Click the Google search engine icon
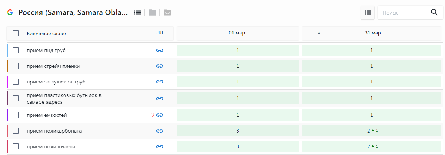This screenshot has height=155, width=445. 10,12
